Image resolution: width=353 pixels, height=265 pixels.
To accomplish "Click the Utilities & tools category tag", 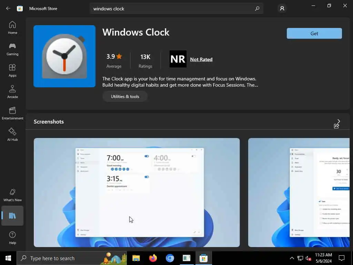I will 125,97.
